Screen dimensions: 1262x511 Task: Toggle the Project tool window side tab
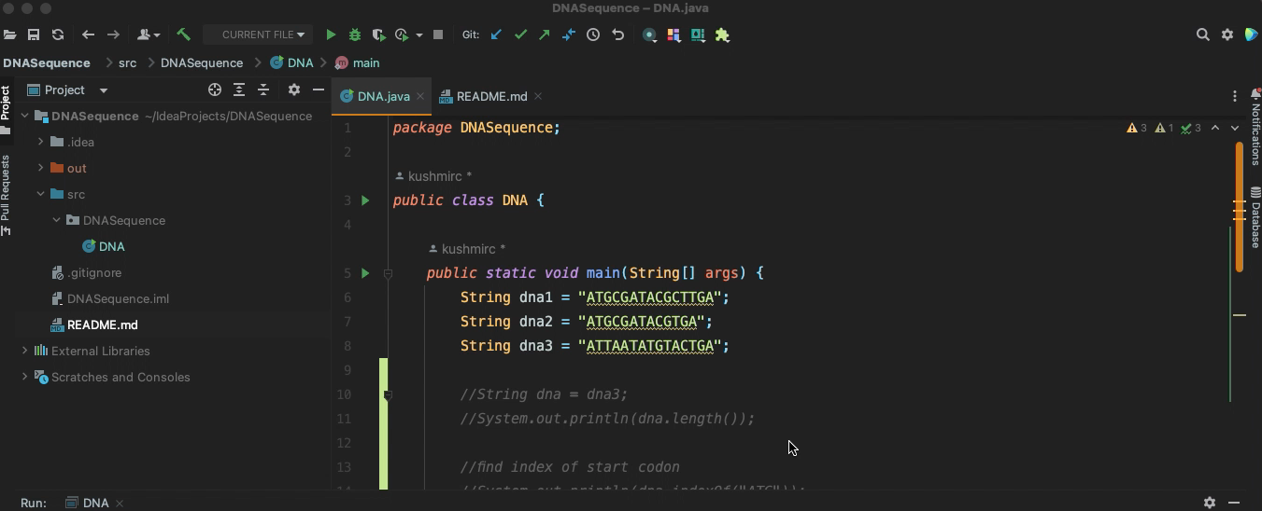(x=6, y=109)
